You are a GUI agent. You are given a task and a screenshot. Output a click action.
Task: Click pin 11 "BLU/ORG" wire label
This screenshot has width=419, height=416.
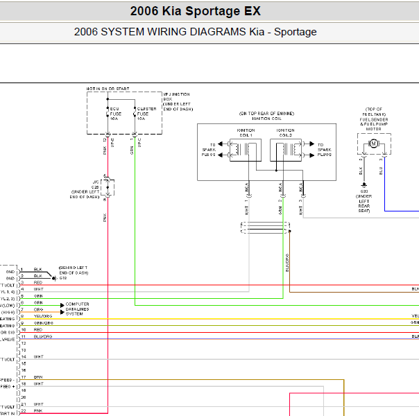[x=43, y=337]
